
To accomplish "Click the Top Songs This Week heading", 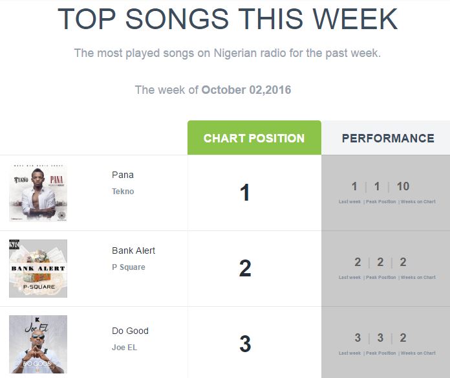I will 228,19.
